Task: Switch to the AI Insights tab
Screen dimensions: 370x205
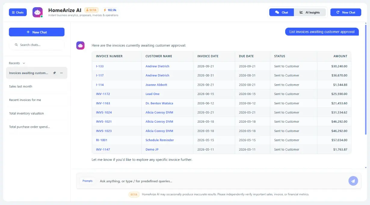Action: pyautogui.click(x=310, y=12)
